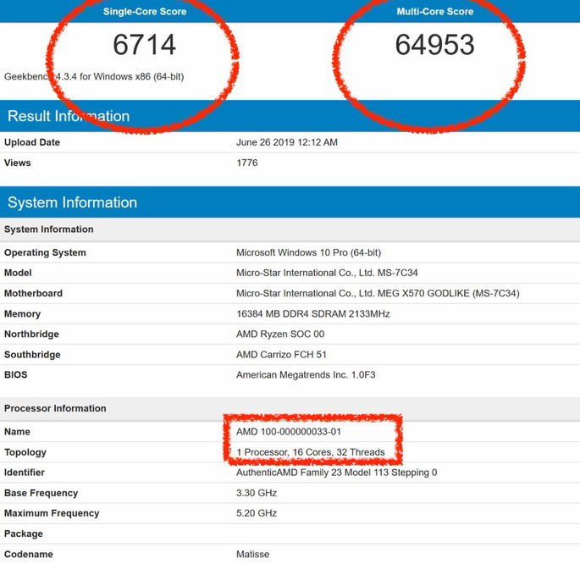Click the Maximum Frequency label
Image resolution: width=580 pixels, height=564 pixels.
[x=52, y=514]
